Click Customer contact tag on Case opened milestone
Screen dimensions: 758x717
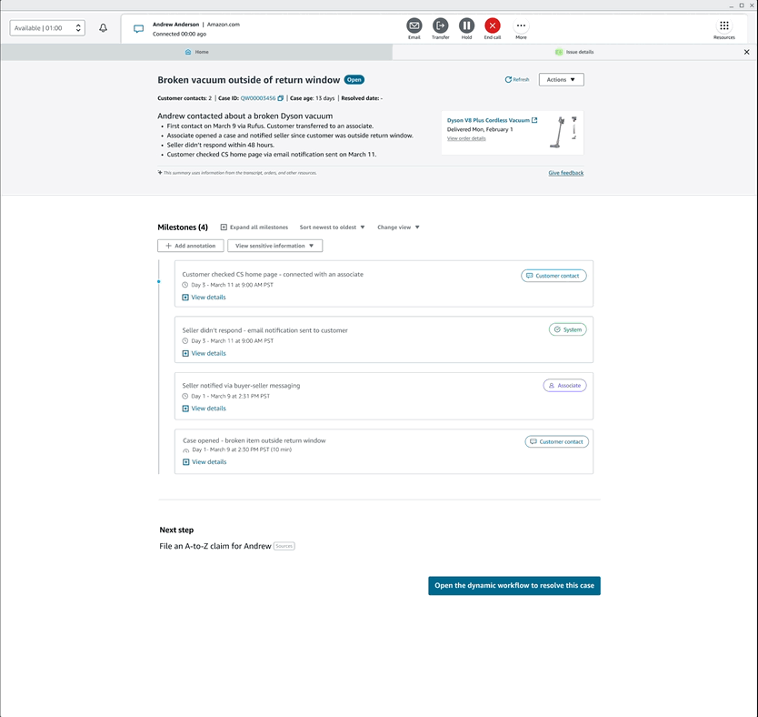click(x=557, y=441)
